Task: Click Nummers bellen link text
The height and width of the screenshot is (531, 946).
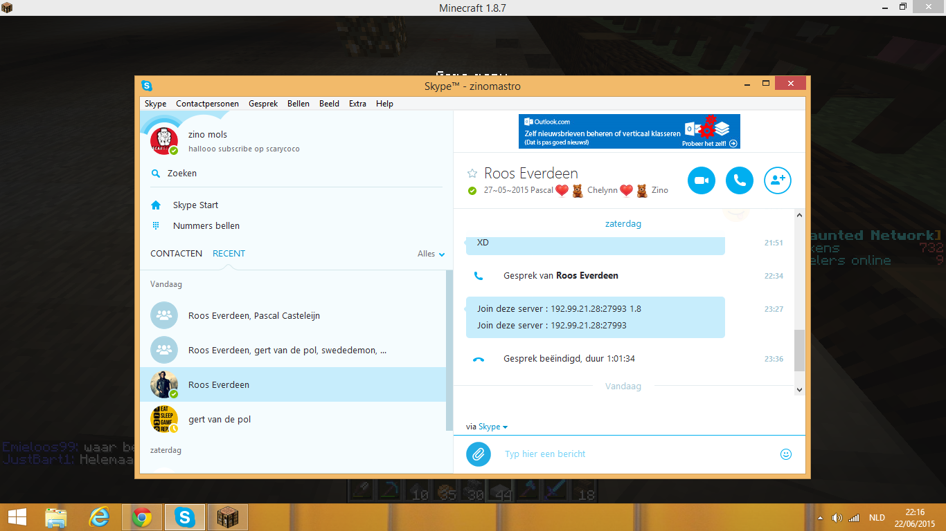Action: [x=206, y=226]
